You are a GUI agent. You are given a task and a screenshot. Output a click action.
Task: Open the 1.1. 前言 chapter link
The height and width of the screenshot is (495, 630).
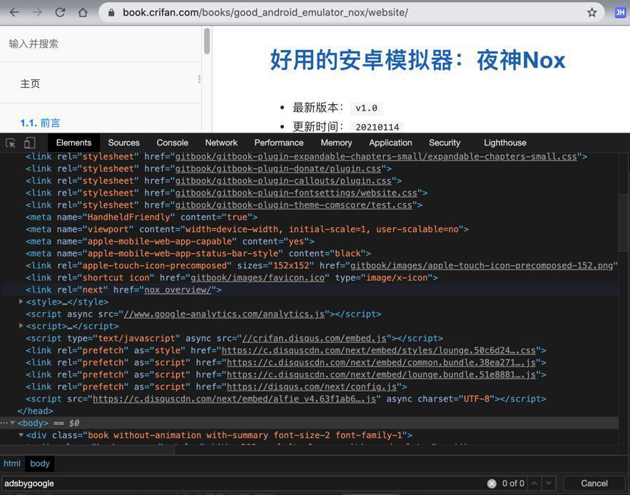click(x=40, y=123)
